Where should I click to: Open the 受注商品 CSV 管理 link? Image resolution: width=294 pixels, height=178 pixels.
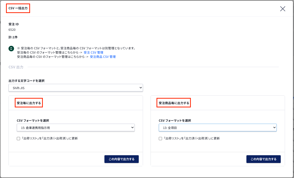103,57
